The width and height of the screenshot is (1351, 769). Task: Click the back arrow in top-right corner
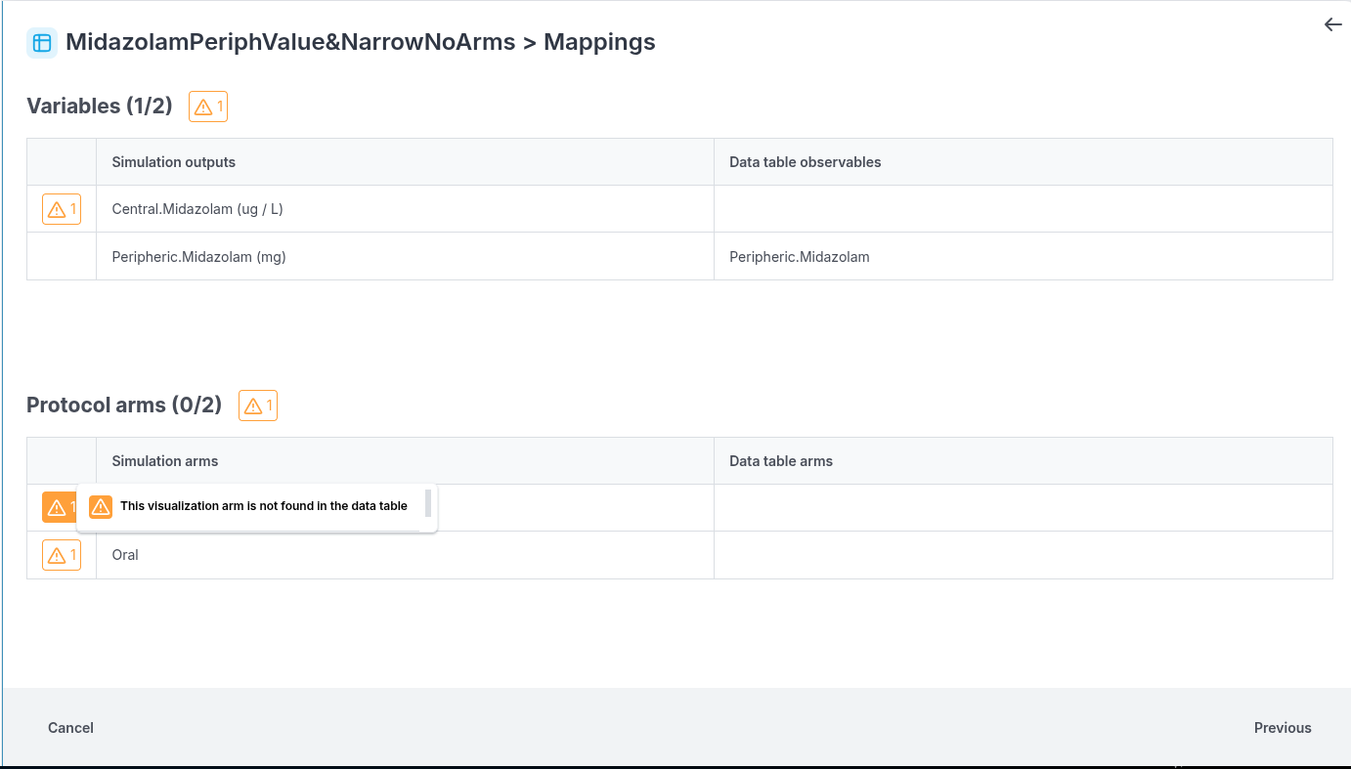click(x=1332, y=25)
